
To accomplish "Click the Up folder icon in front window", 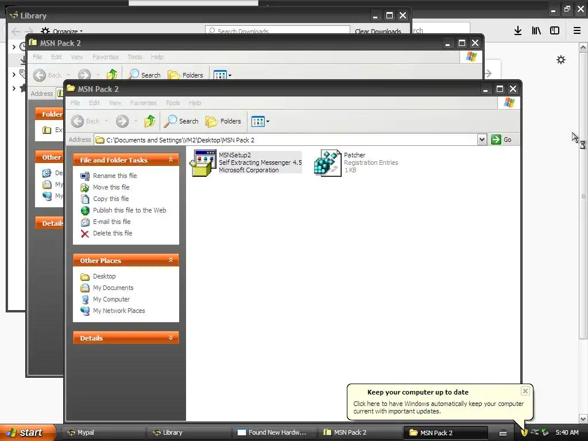I will pyautogui.click(x=150, y=121).
